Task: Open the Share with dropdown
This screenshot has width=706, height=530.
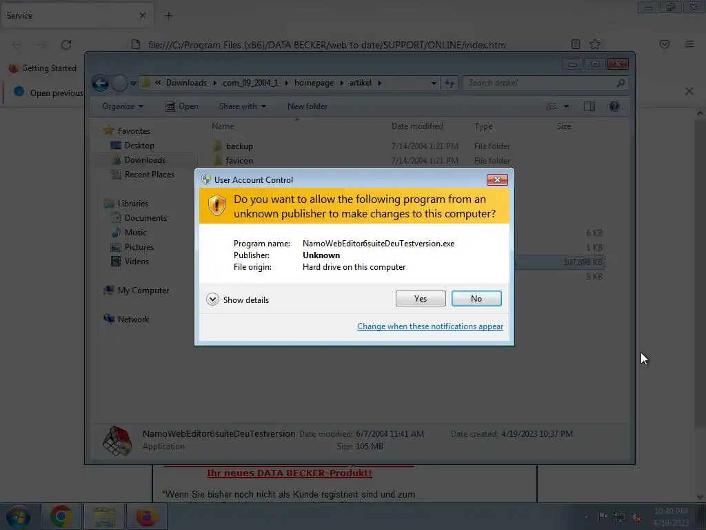Action: [x=242, y=106]
